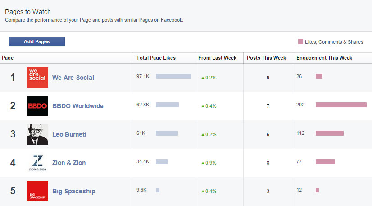The image size is (372, 206).
Task: Visit the Leo Burnett page link
Action: [x=69, y=134]
